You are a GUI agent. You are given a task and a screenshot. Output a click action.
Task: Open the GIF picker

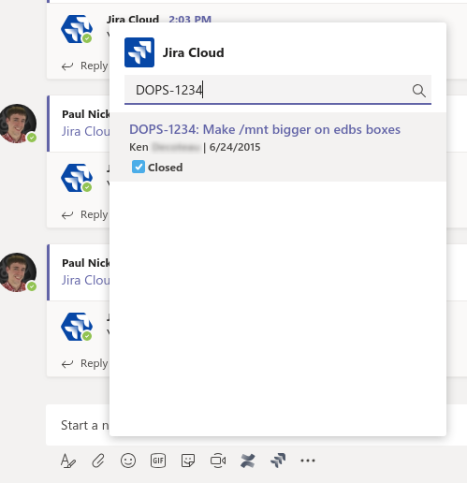point(158,461)
